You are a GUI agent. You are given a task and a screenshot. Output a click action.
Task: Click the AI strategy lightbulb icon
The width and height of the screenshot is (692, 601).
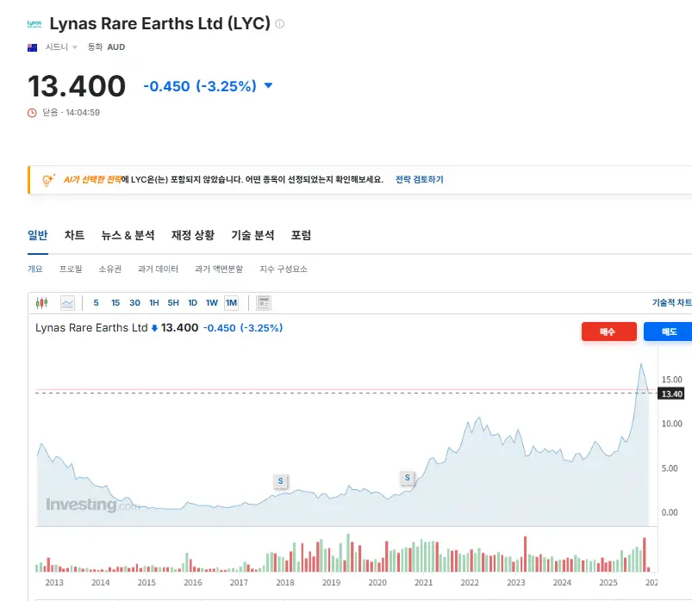(x=48, y=179)
